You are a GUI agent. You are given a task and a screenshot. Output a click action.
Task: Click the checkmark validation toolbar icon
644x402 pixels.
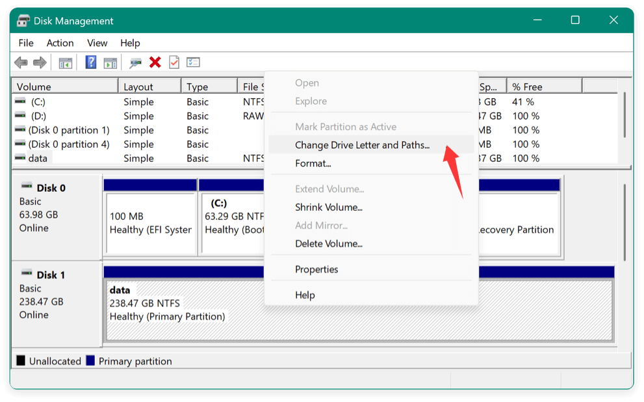click(x=175, y=62)
